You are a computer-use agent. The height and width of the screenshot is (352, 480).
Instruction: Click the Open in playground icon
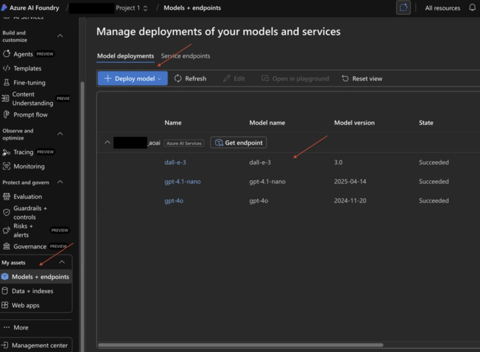tap(265, 79)
